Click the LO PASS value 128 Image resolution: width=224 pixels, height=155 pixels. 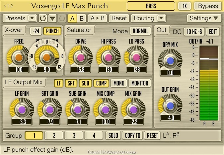click(136, 70)
